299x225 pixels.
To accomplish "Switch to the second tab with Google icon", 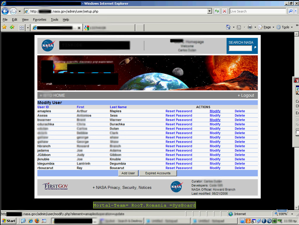I will pyautogui.click(x=109, y=28).
